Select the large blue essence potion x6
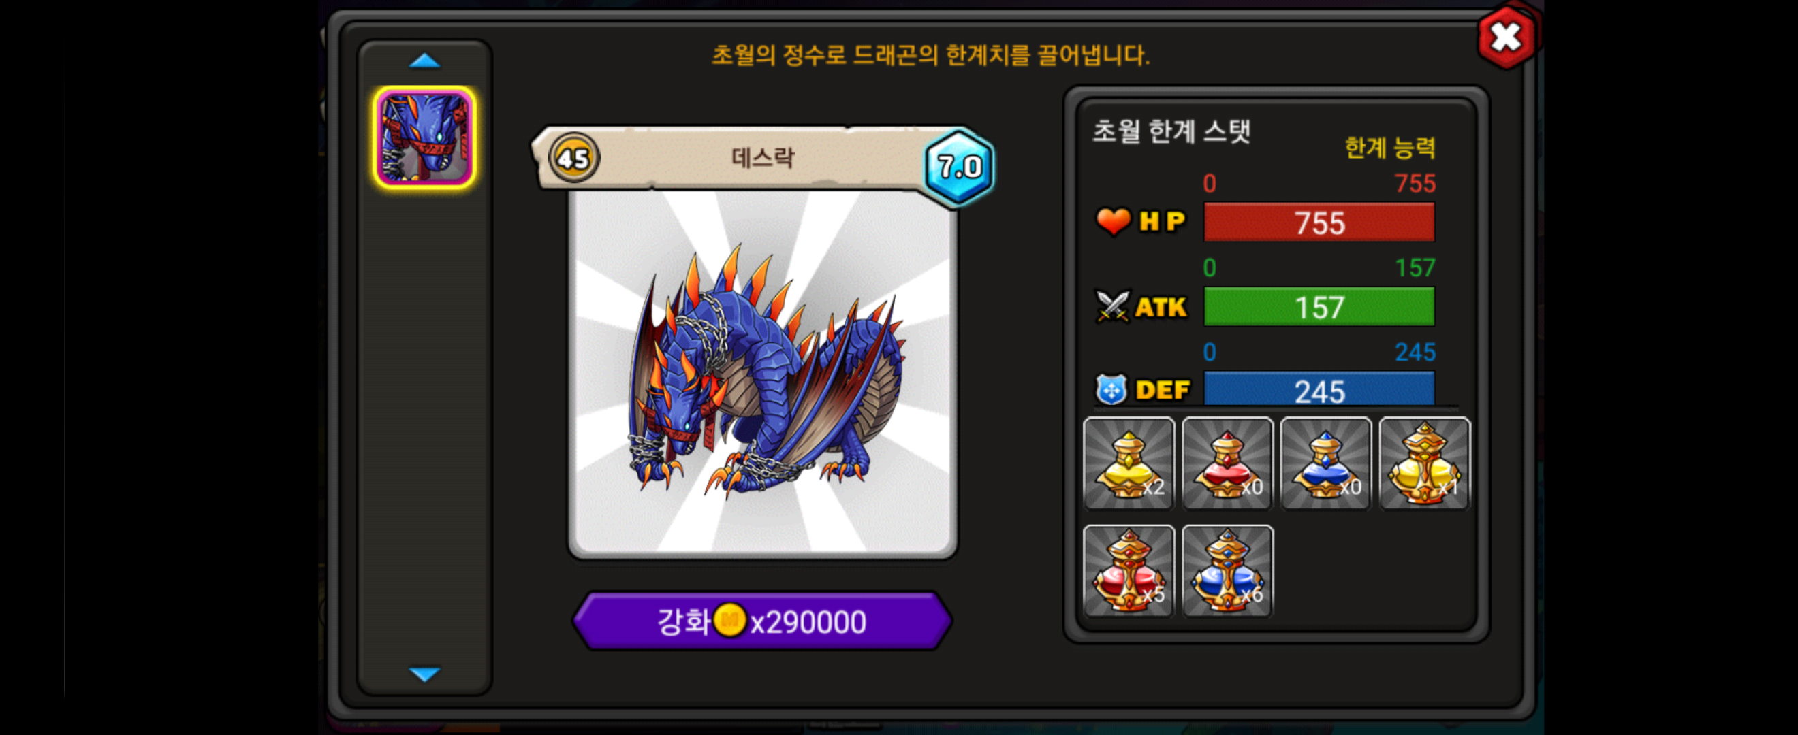The image size is (1798, 735). [x=1227, y=571]
